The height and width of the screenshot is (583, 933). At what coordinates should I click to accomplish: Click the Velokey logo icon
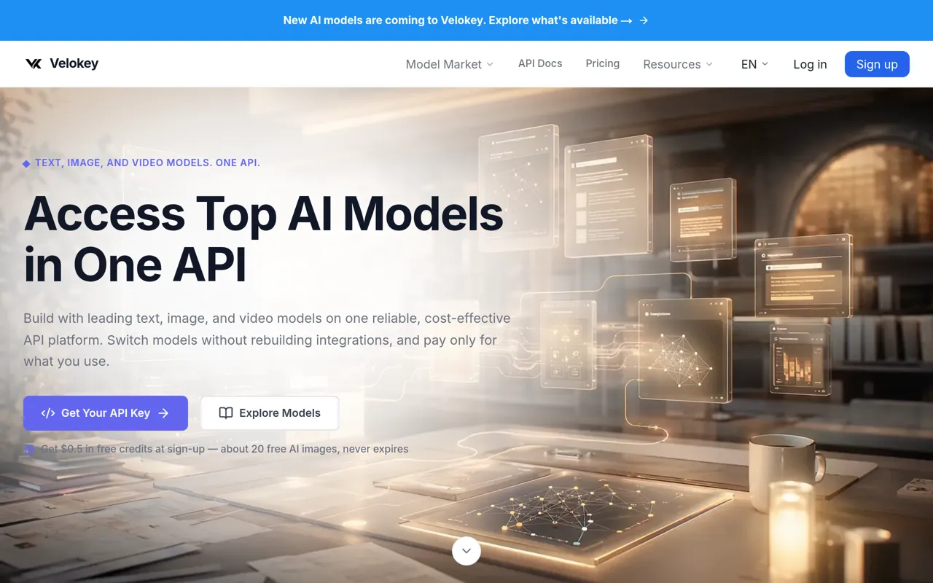tap(34, 63)
